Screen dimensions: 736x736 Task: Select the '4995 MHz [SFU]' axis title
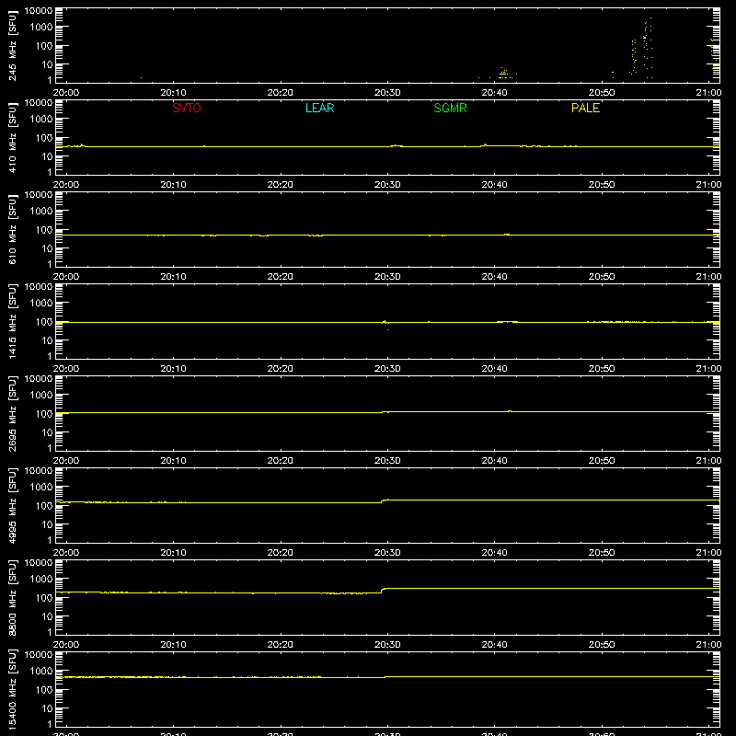(x=12, y=506)
